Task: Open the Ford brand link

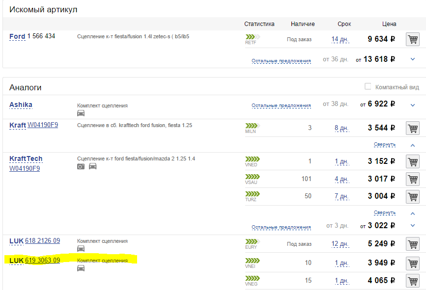Action: pyautogui.click(x=17, y=36)
